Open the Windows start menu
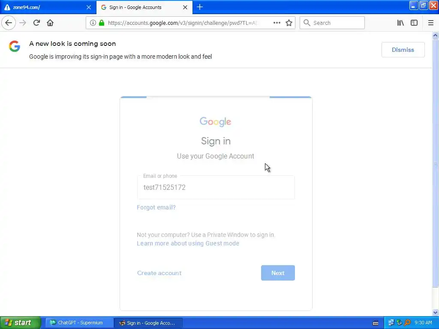This screenshot has height=329, width=439. point(21,323)
